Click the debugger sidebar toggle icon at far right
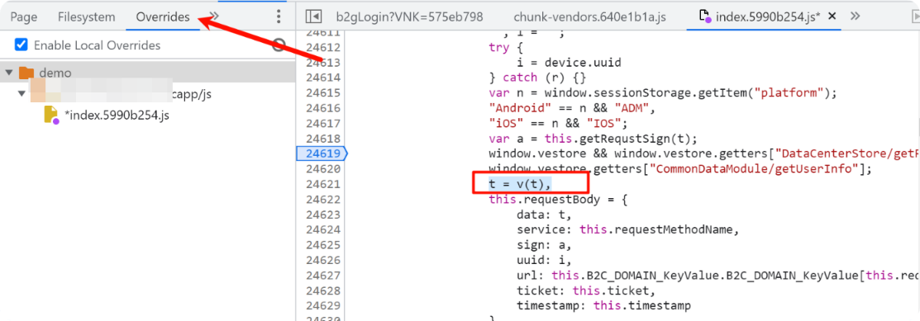The height and width of the screenshot is (321, 920). pyautogui.click(x=914, y=17)
